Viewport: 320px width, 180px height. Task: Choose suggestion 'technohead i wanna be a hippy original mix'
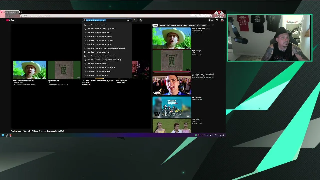107,29
